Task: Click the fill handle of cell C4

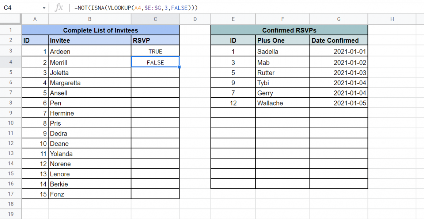Action: [x=179, y=67]
